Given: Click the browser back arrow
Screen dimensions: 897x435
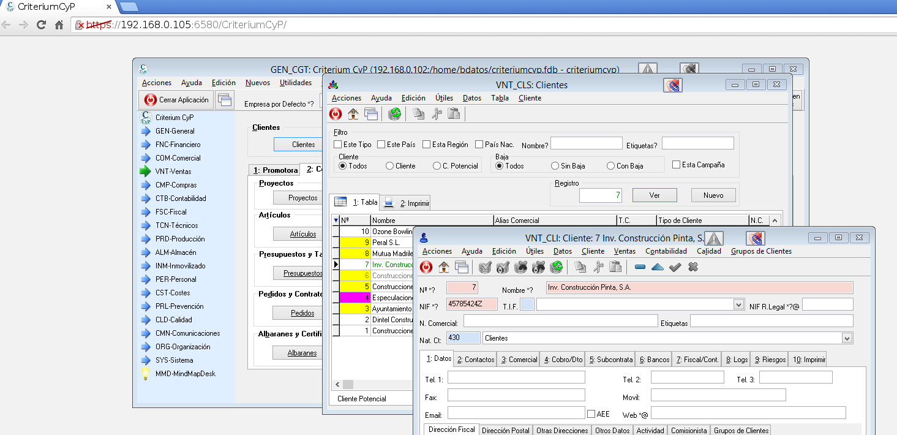Looking at the screenshot, I should pyautogui.click(x=6, y=25).
